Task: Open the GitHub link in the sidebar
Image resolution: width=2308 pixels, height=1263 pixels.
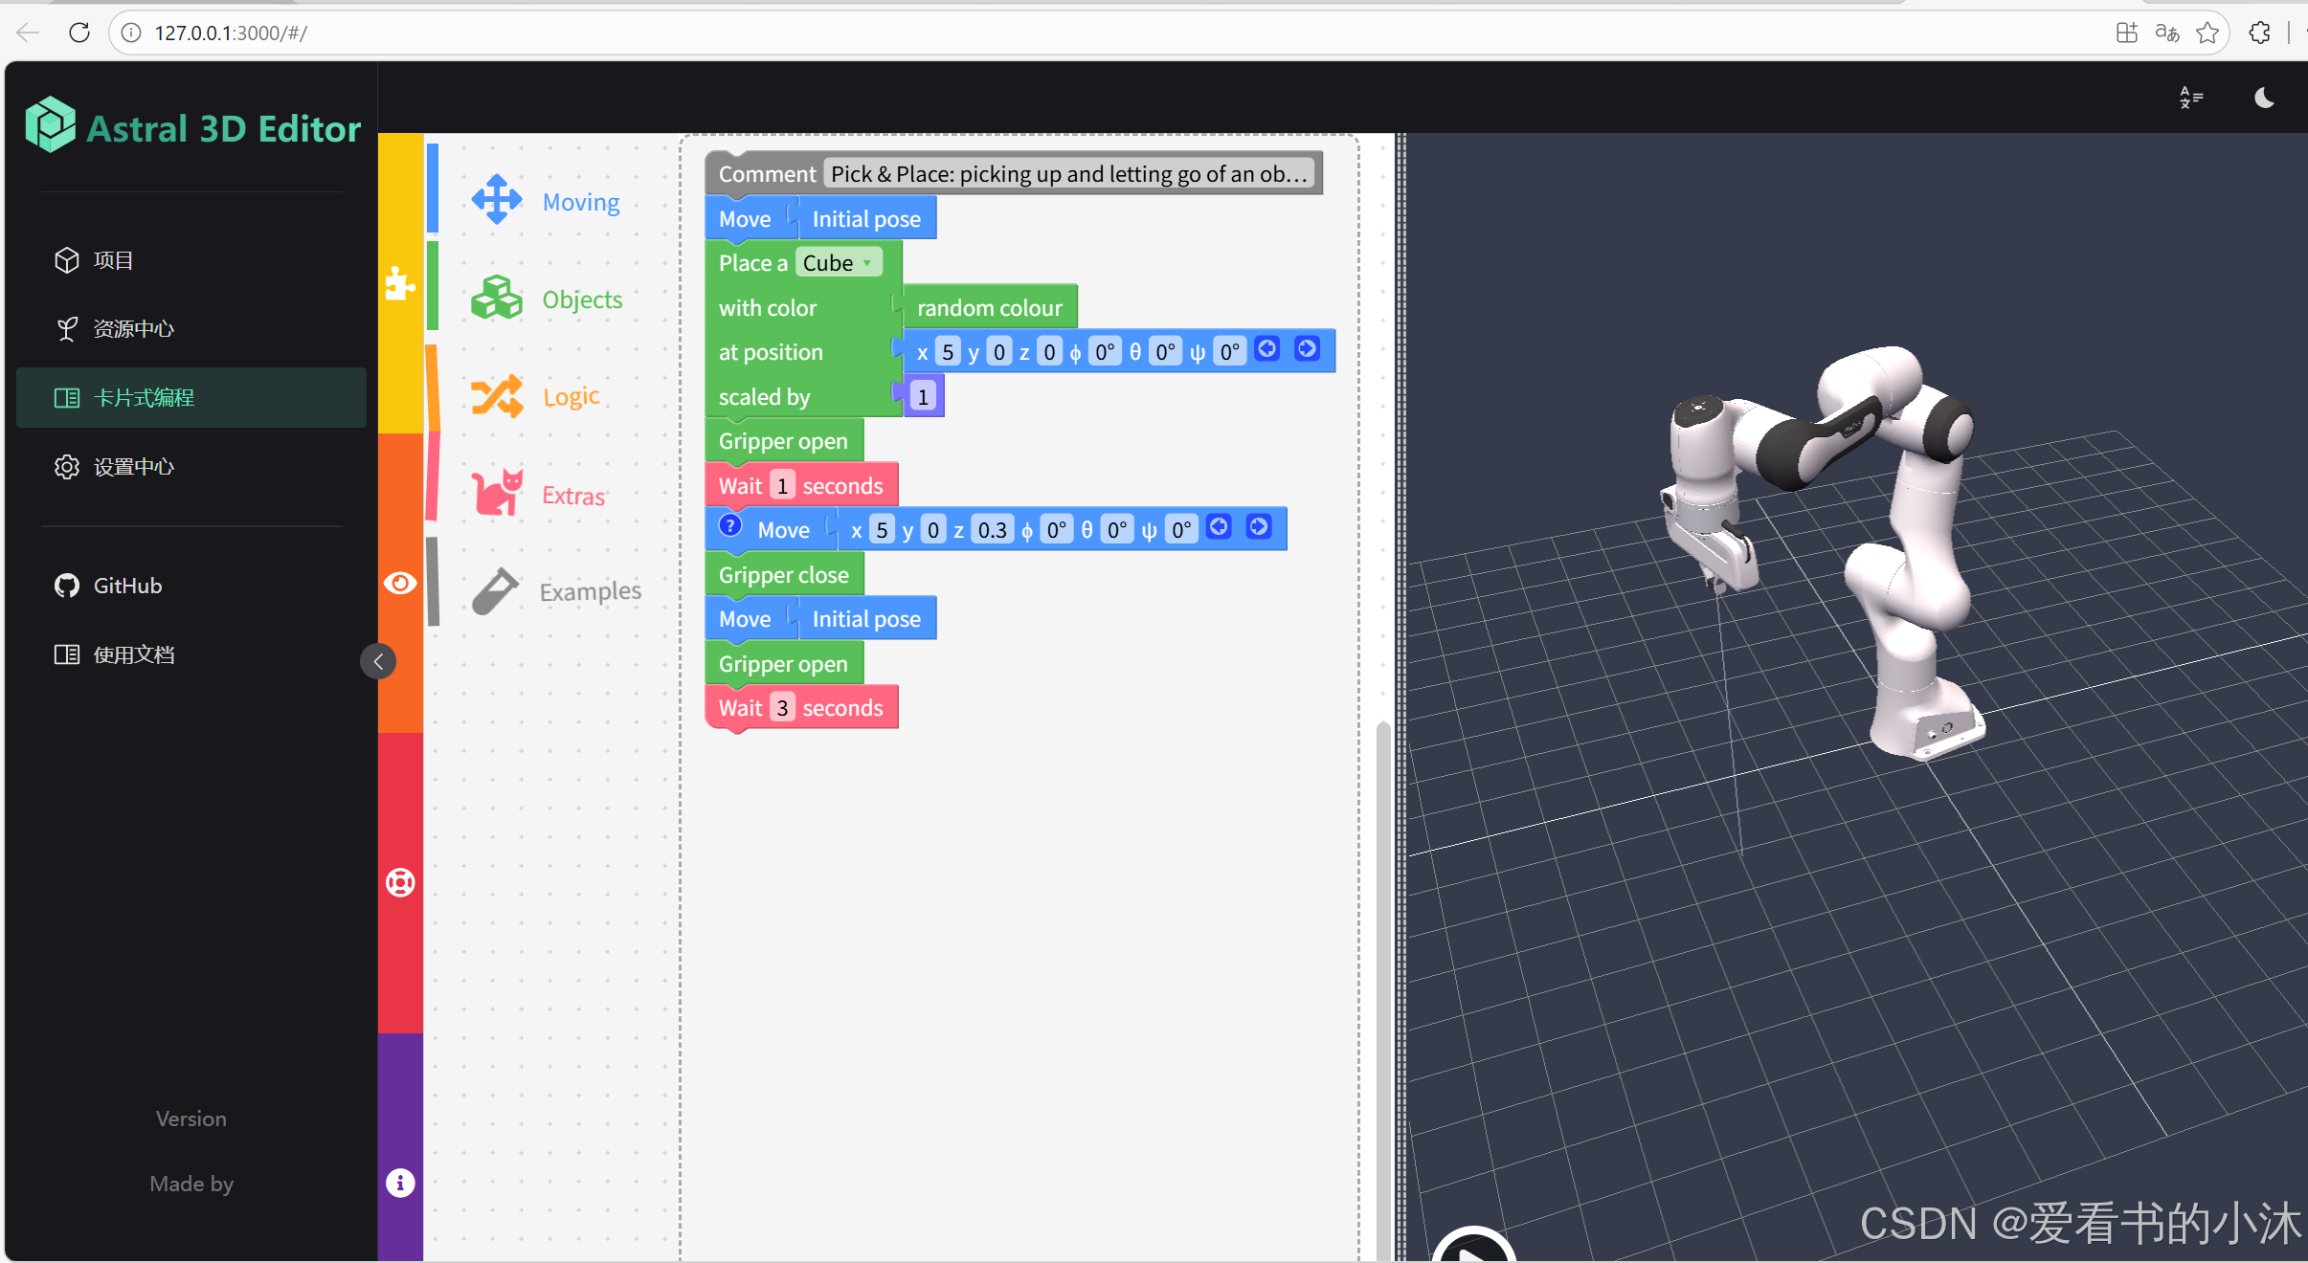Action: pos(190,586)
